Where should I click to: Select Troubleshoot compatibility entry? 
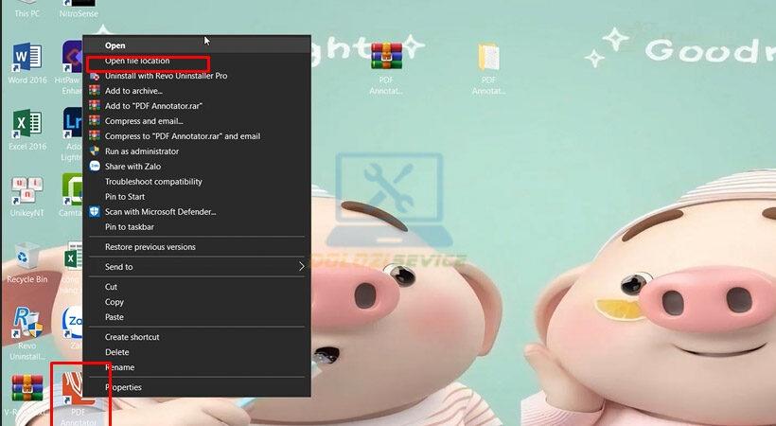coord(152,182)
